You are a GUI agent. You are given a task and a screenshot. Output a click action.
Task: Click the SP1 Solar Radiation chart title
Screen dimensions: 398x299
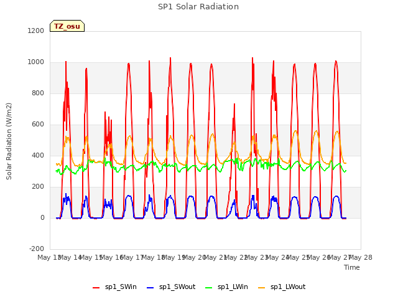(198, 7)
